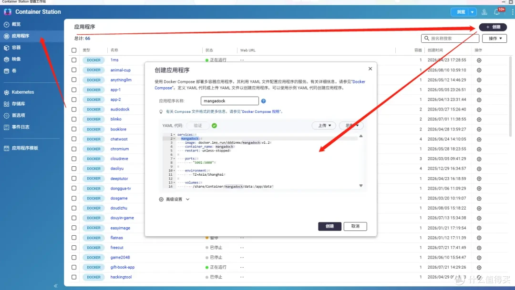515x290 pixels.
Task: Click the YAML editor scroll up arrow
Action: click(360, 136)
